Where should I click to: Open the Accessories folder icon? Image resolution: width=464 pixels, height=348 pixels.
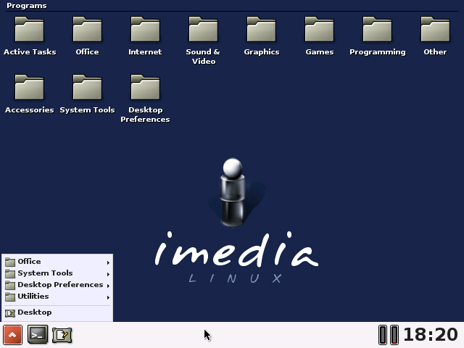(30, 88)
